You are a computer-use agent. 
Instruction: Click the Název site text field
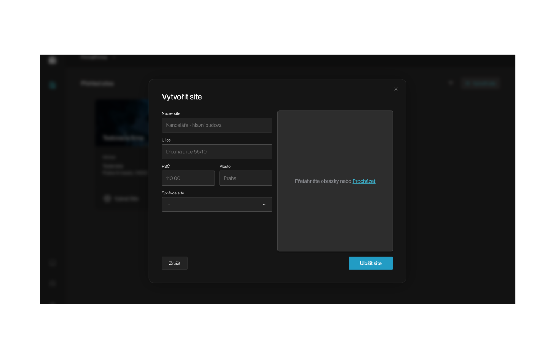tap(217, 125)
